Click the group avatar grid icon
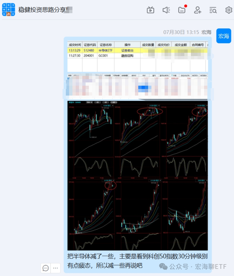The image size is (234, 276). (9, 10)
